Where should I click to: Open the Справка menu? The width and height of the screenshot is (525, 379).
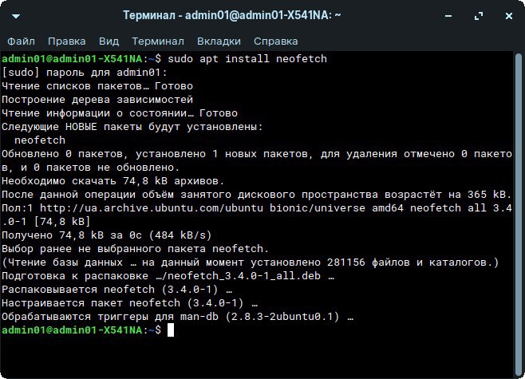point(275,41)
